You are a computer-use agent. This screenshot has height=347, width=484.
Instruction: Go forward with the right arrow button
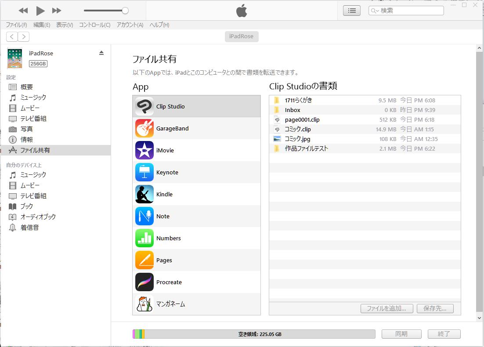(x=24, y=37)
